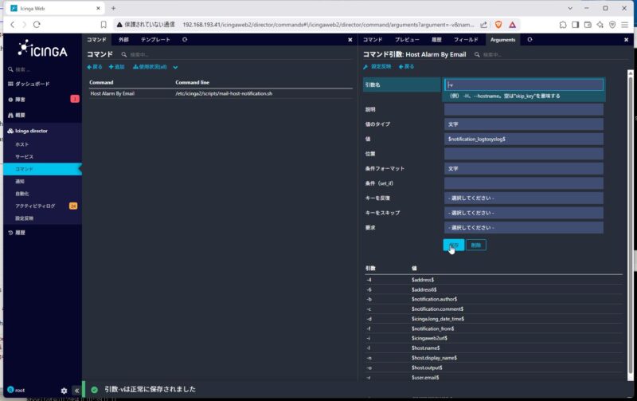Switch to the 履歴 tab in right panel
The width and height of the screenshot is (637, 401).
click(x=436, y=39)
